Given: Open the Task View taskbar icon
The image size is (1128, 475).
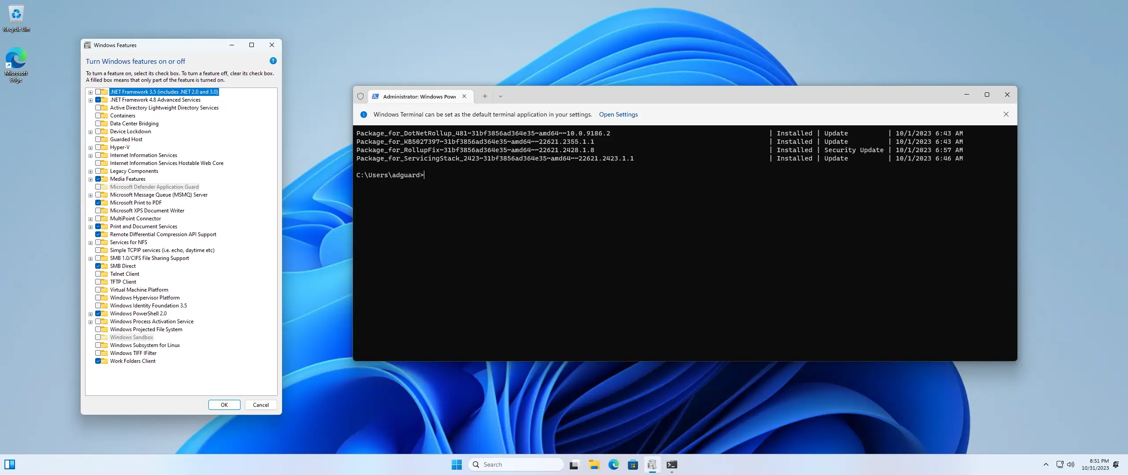Looking at the screenshot, I should coord(574,464).
